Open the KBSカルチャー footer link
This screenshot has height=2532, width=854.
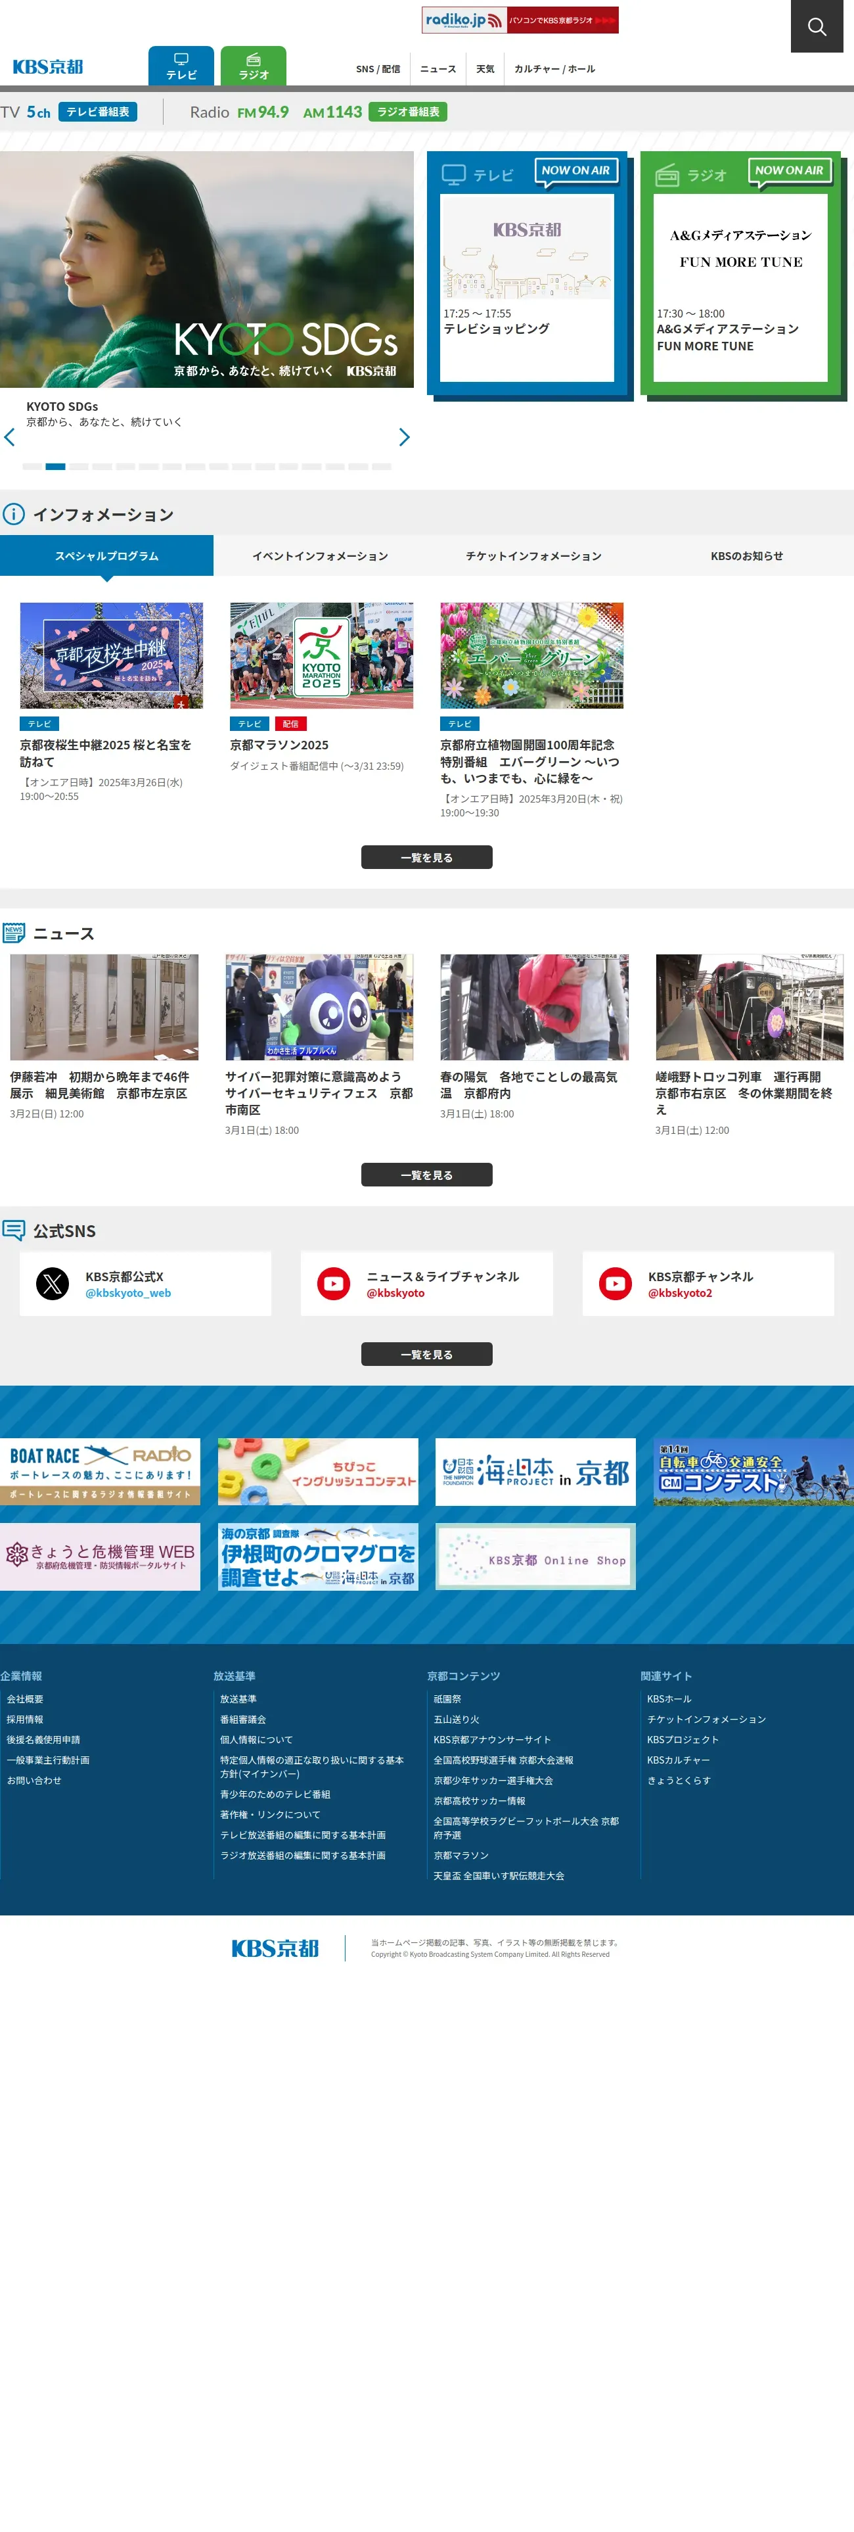click(678, 1760)
